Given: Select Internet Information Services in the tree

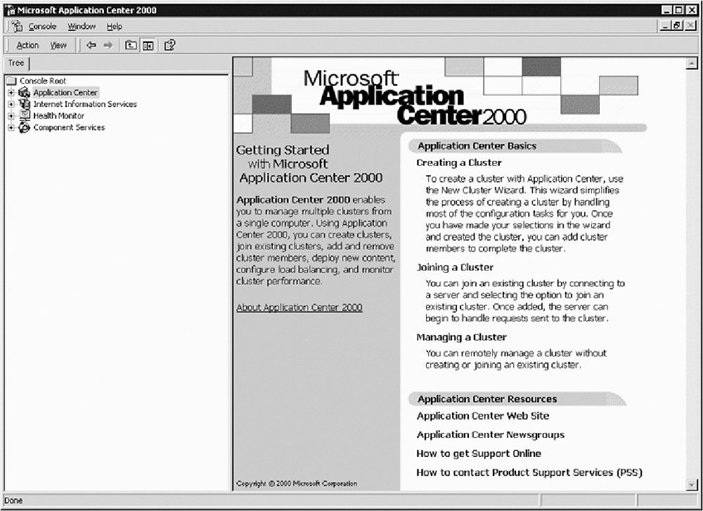Looking at the screenshot, I should [x=85, y=104].
